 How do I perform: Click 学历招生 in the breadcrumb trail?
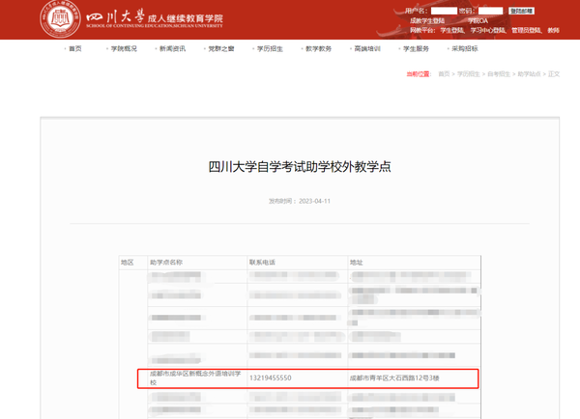tap(468, 74)
